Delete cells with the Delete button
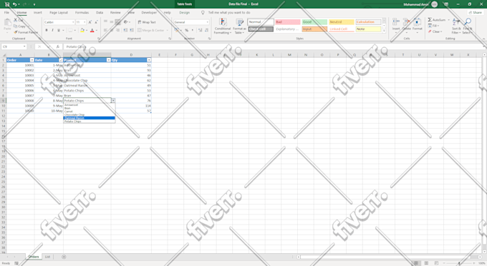Image resolution: width=487 pixels, height=266 pixels. pos(407,25)
